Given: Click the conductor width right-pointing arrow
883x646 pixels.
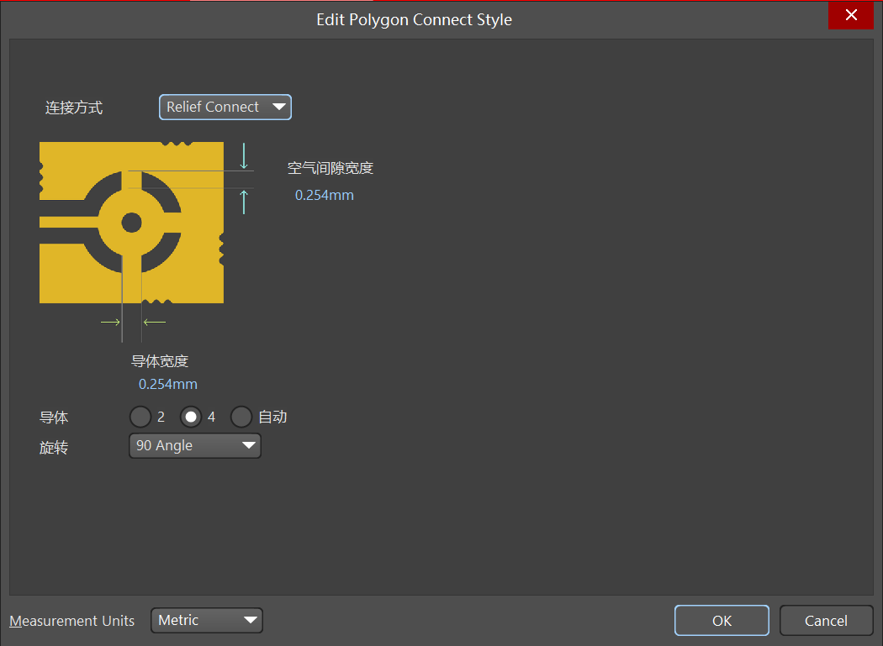Looking at the screenshot, I should click(110, 322).
